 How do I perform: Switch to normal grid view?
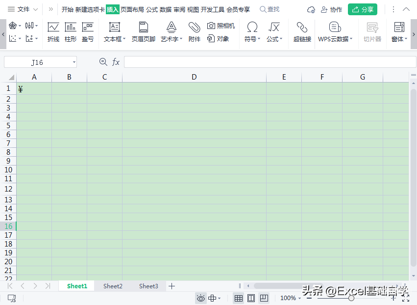(x=239, y=298)
